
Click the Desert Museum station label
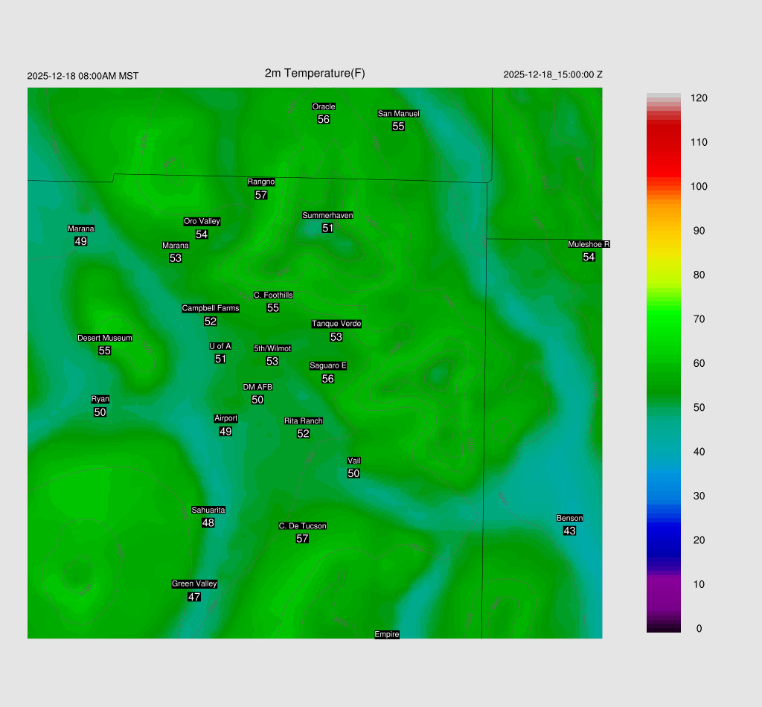tap(105, 338)
